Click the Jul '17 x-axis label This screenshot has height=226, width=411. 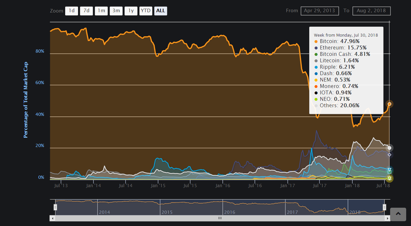[320, 186]
